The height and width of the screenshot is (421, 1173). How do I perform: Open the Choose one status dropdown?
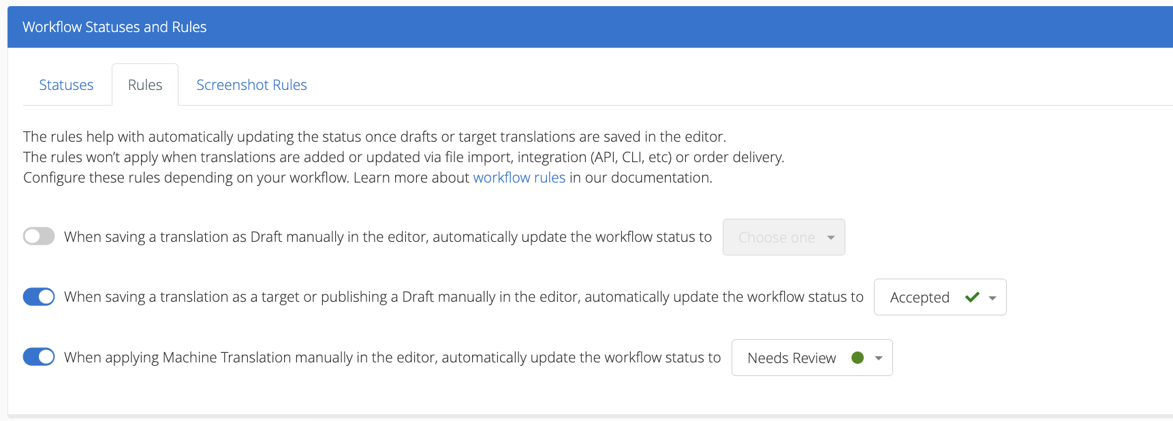[783, 237]
